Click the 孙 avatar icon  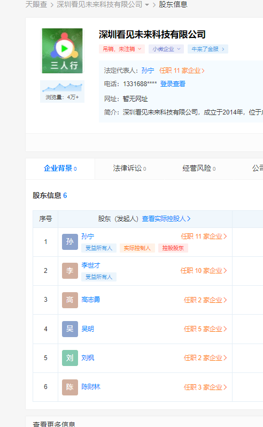tap(70, 242)
